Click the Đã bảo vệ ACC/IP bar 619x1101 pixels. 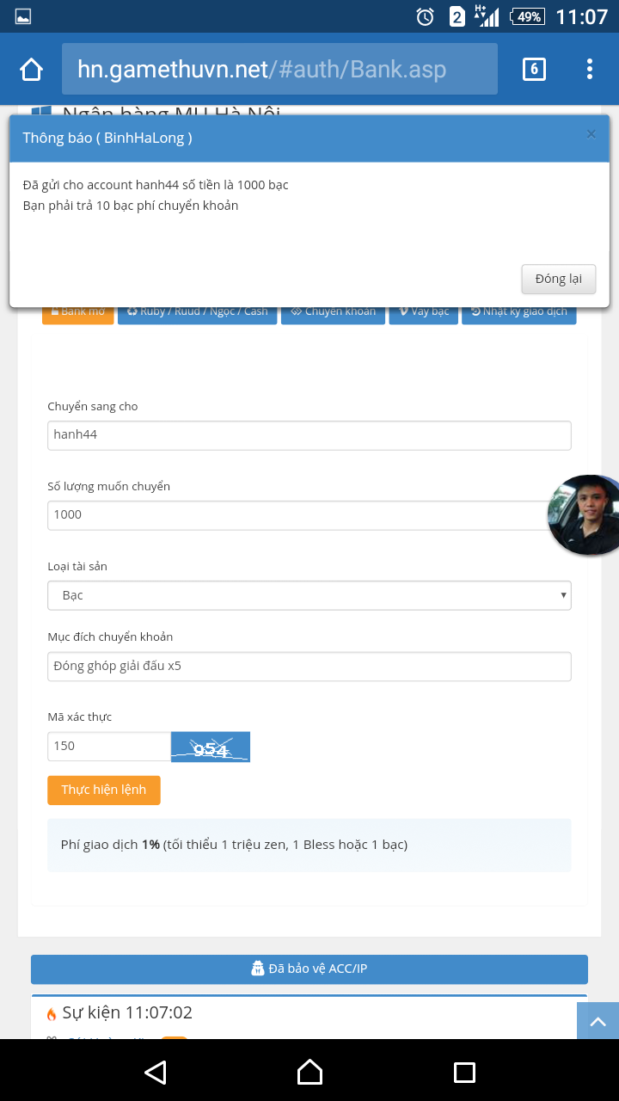[x=309, y=969]
